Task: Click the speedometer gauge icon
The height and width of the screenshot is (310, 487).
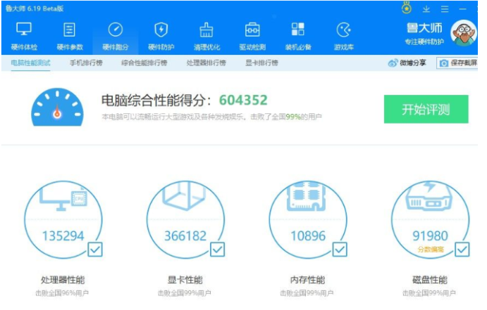Action: tap(57, 107)
